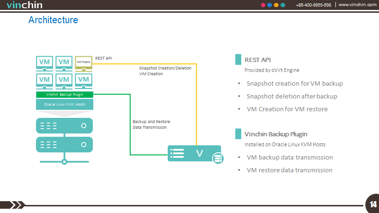Click the green Vinchin Backup Plugin bar
The image size is (379, 213).
[64, 94]
